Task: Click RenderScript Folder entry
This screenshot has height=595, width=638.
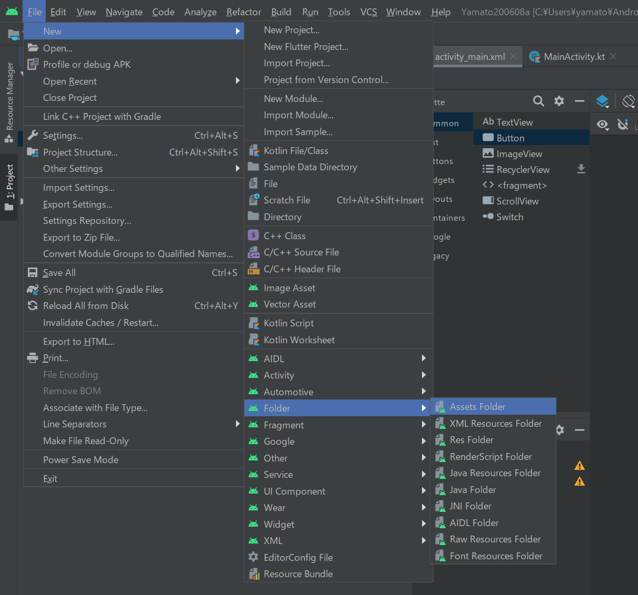Action: point(493,457)
